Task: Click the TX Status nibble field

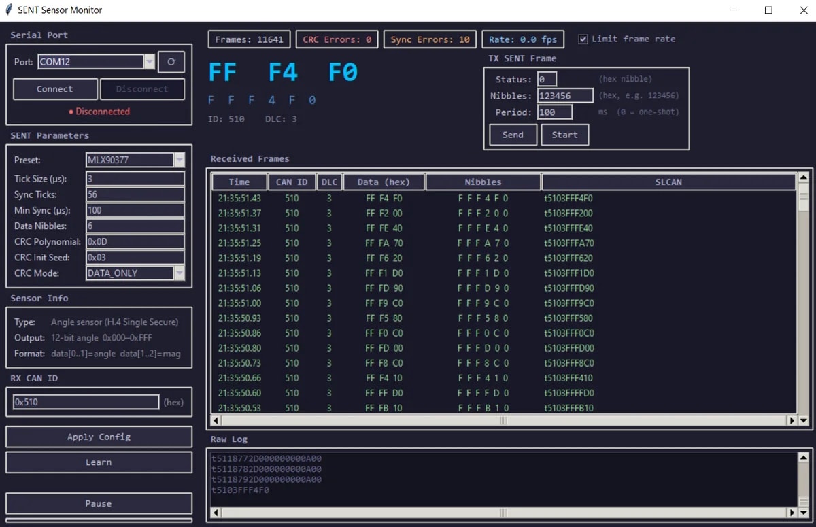Action: coord(547,79)
